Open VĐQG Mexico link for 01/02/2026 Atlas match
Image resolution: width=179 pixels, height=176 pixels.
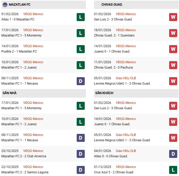pos(33,14)
